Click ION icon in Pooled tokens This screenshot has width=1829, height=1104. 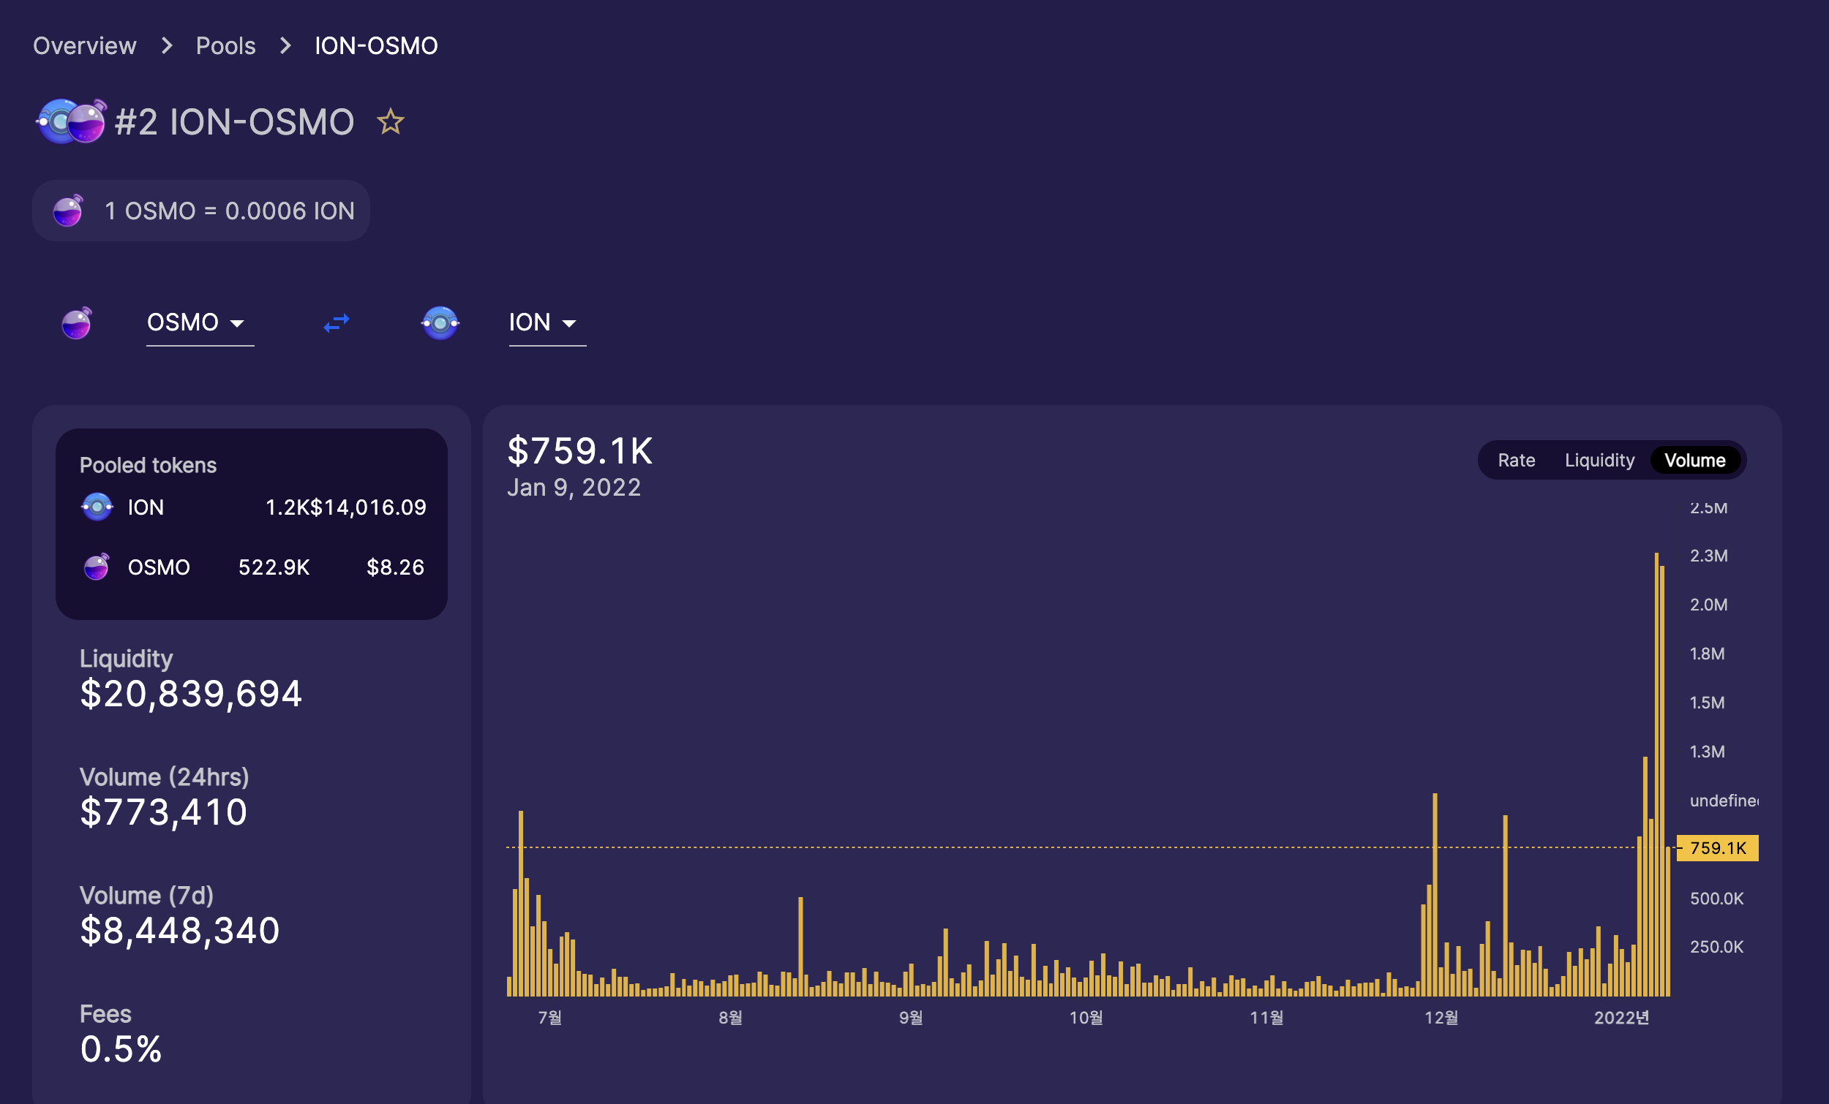pyautogui.click(x=97, y=507)
